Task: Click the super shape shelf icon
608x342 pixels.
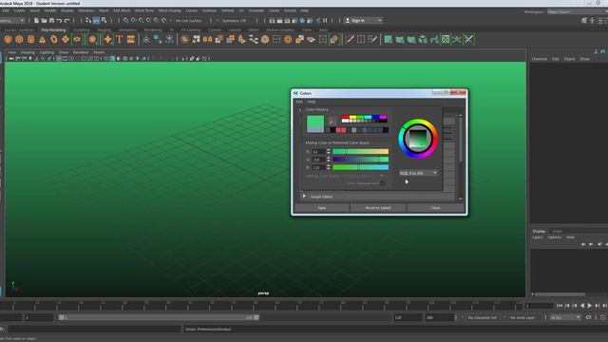Action: [x=107, y=39]
